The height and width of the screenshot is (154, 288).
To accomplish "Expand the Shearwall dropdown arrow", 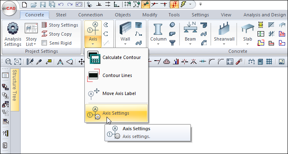I will (224, 44).
